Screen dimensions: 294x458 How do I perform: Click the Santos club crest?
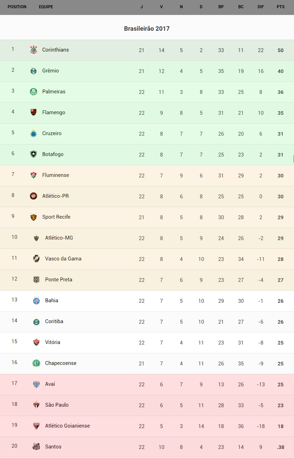tap(36, 447)
